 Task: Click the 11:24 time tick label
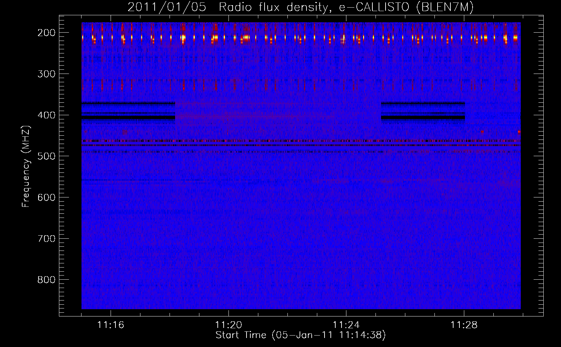coord(346,325)
